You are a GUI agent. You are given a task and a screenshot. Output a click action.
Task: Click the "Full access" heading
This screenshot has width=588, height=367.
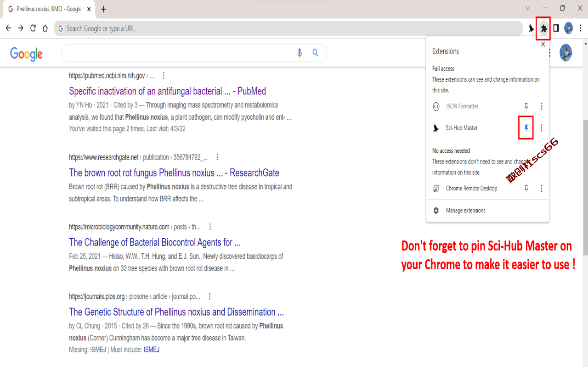(443, 69)
